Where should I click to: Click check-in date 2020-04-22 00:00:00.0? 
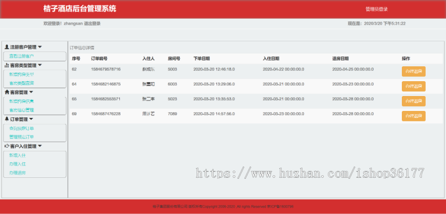click(x=283, y=69)
